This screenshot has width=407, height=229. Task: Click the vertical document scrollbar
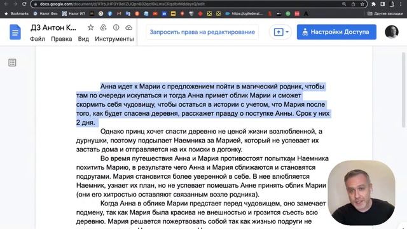point(403,90)
